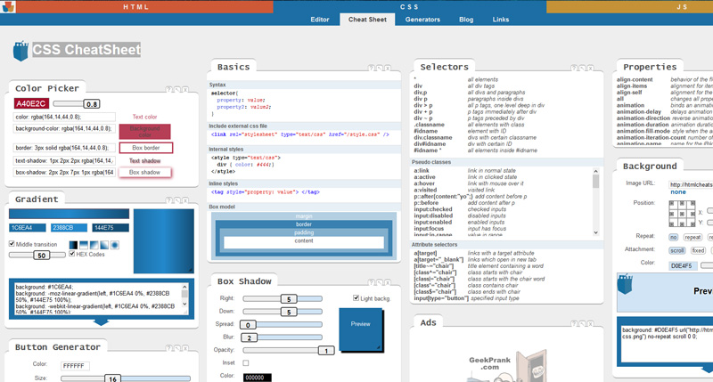This screenshot has width=713, height=382.
Task: Minimize the Gradient panel
Action: pos(176,200)
